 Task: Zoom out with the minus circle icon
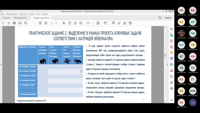click(x=75, y=23)
